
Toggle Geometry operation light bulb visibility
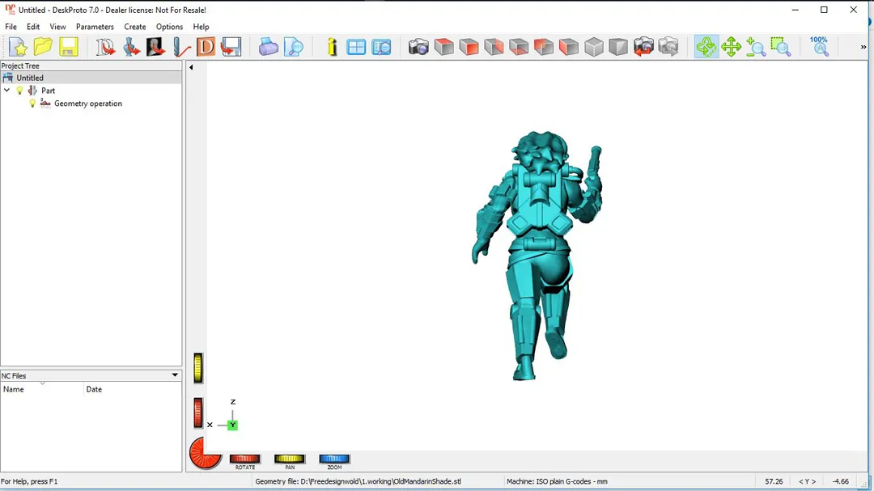[x=32, y=104]
